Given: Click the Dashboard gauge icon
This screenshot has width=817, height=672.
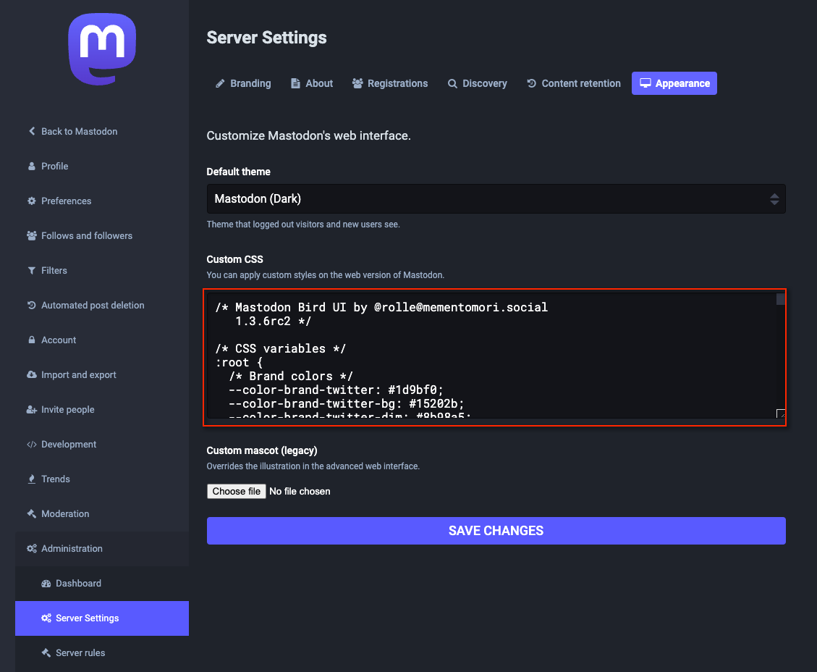Looking at the screenshot, I should [46, 584].
